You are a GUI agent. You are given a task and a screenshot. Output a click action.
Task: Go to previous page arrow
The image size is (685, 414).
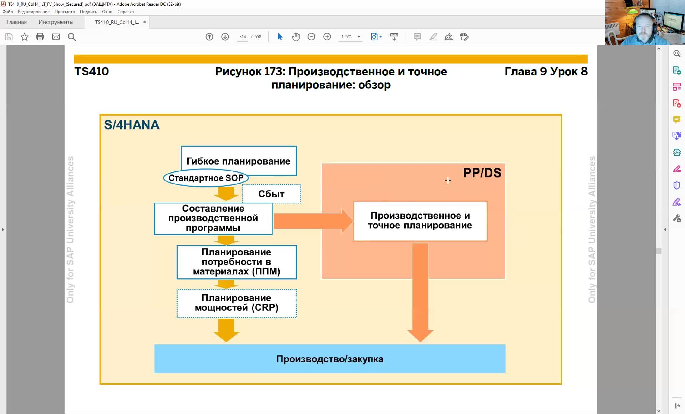(x=209, y=37)
